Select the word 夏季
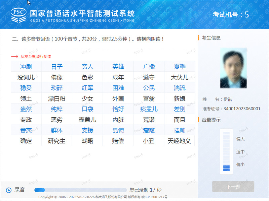The image size is (269, 201). point(180,67)
